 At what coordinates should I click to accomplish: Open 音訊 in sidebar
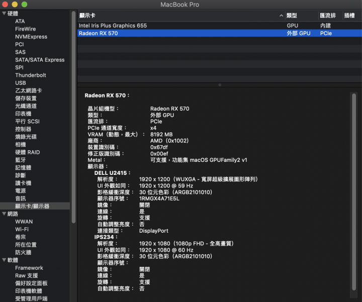(x=21, y=198)
